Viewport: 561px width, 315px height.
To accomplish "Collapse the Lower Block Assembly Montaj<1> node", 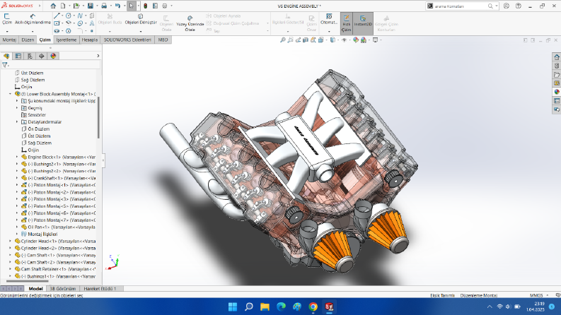I will (10, 94).
